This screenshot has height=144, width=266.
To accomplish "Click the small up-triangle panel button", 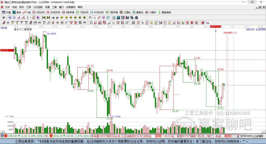I will (x=2, y=132).
